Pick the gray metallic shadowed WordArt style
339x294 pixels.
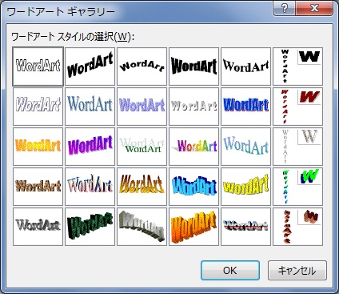point(38,227)
